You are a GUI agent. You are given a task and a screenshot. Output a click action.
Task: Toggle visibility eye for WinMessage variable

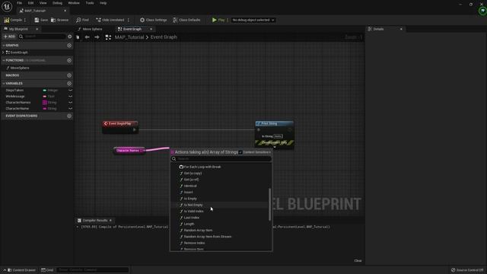tap(70, 97)
